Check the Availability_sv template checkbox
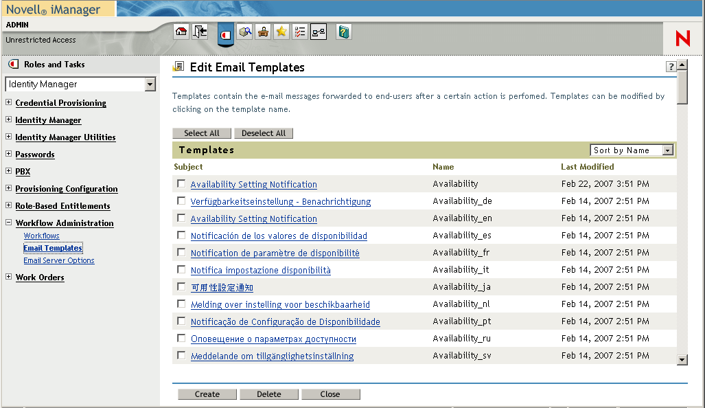Viewport: 705px width, 408px height. tap(181, 355)
